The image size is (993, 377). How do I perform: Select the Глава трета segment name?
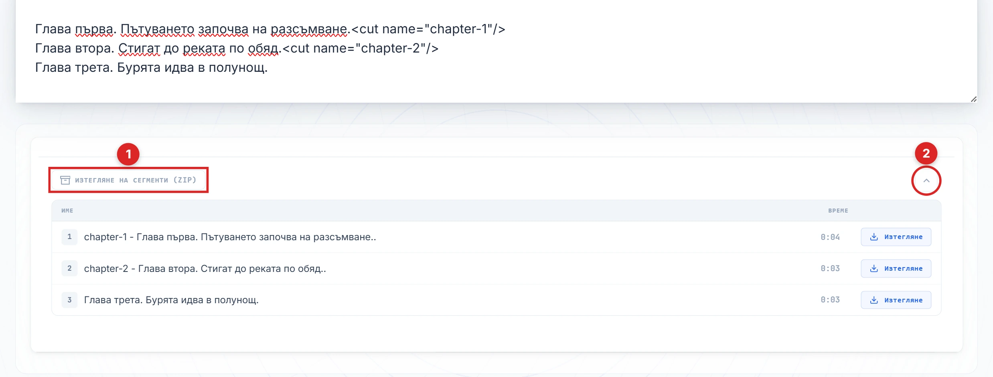point(171,300)
